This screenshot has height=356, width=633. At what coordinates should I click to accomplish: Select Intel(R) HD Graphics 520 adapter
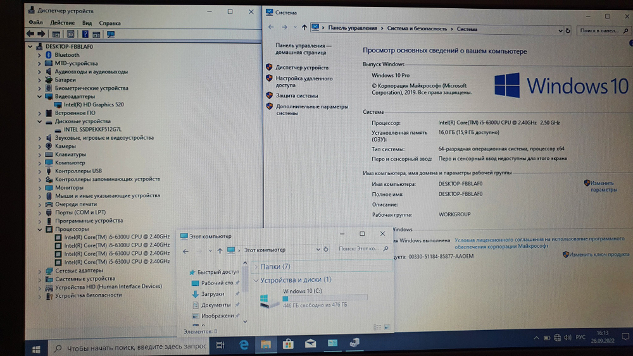click(x=94, y=104)
